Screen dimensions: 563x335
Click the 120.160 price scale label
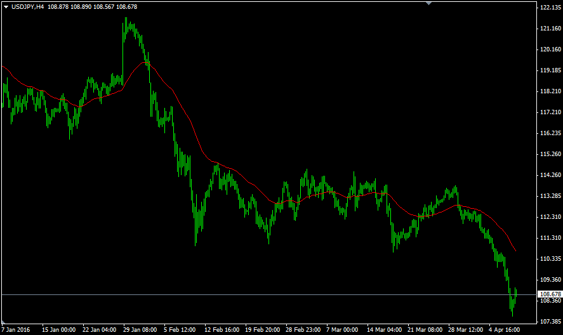pyautogui.click(x=550, y=49)
